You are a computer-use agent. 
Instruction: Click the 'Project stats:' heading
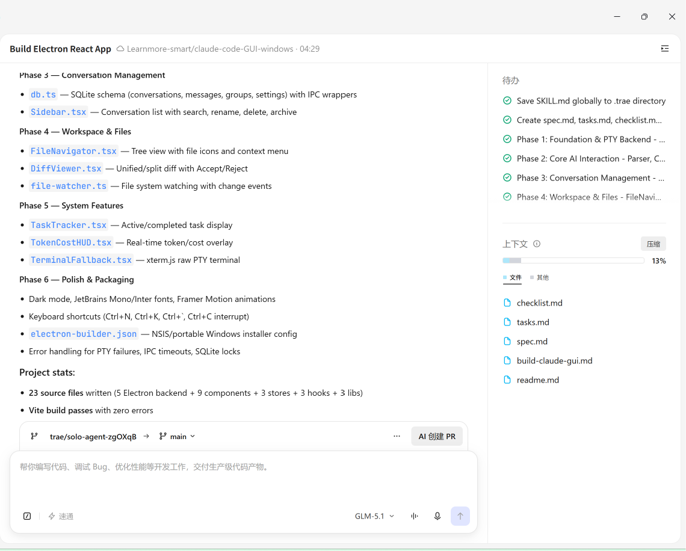coord(48,372)
